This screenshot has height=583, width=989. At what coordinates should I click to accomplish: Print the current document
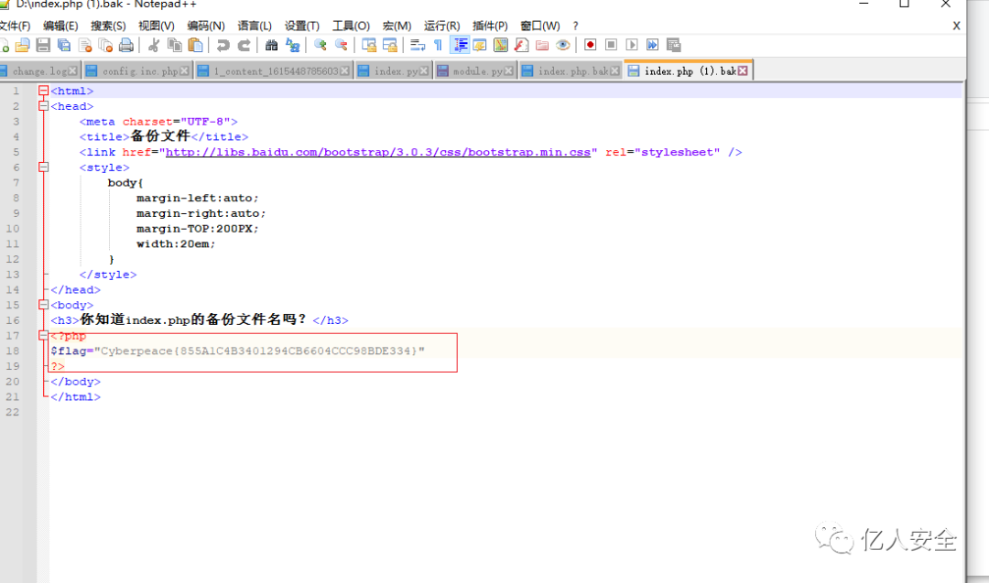point(126,45)
